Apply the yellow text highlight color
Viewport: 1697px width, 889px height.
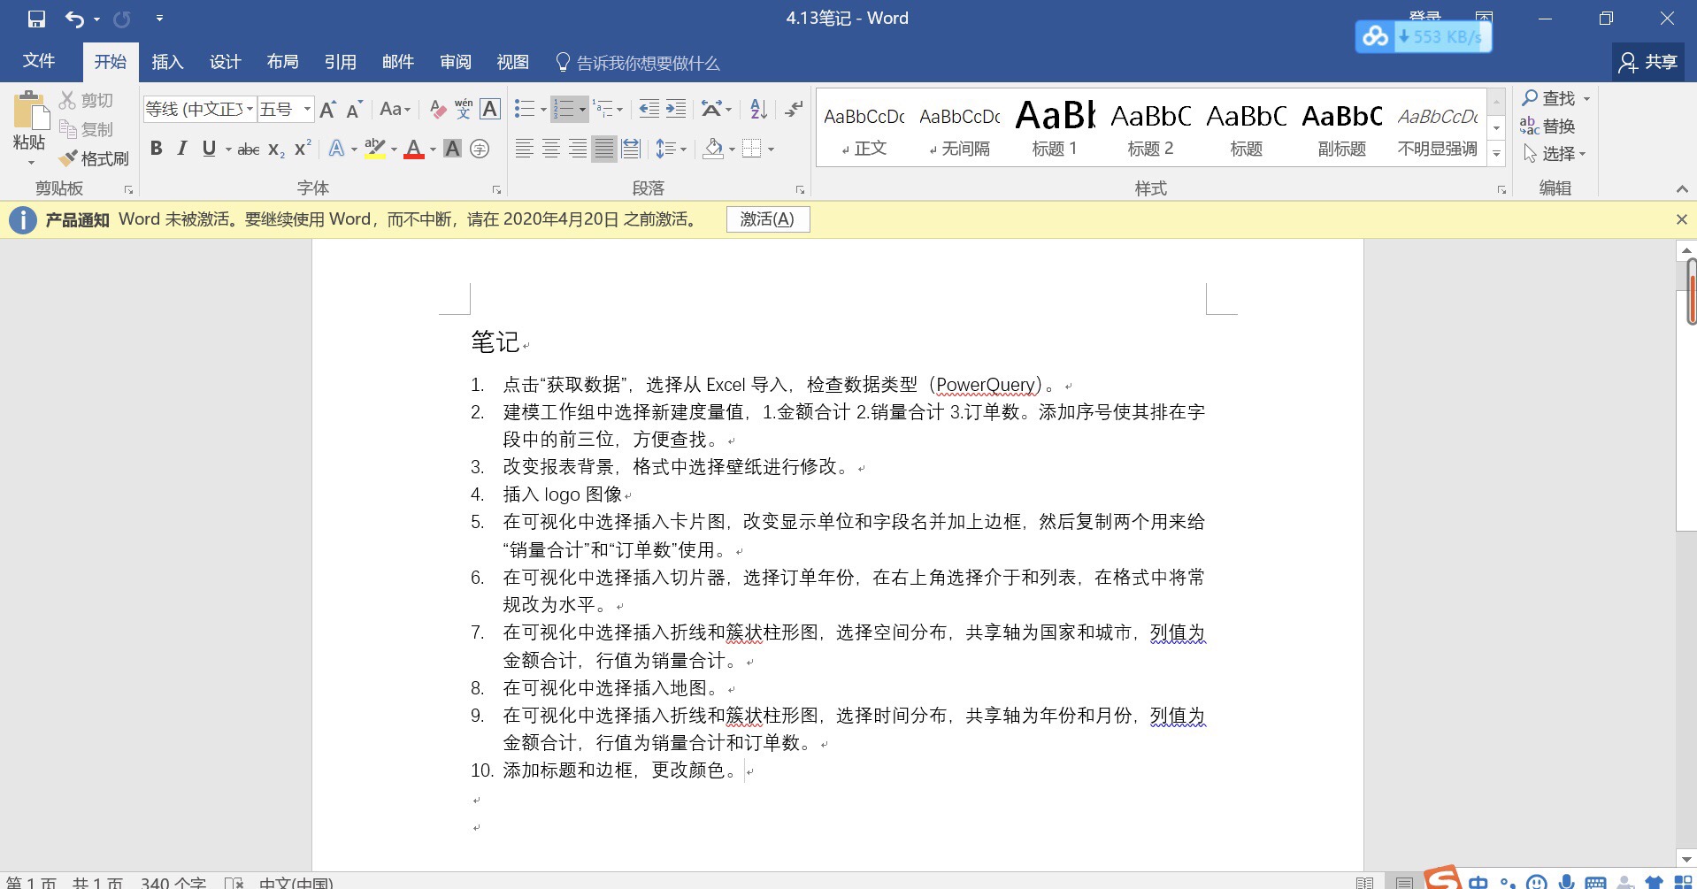coord(375,149)
